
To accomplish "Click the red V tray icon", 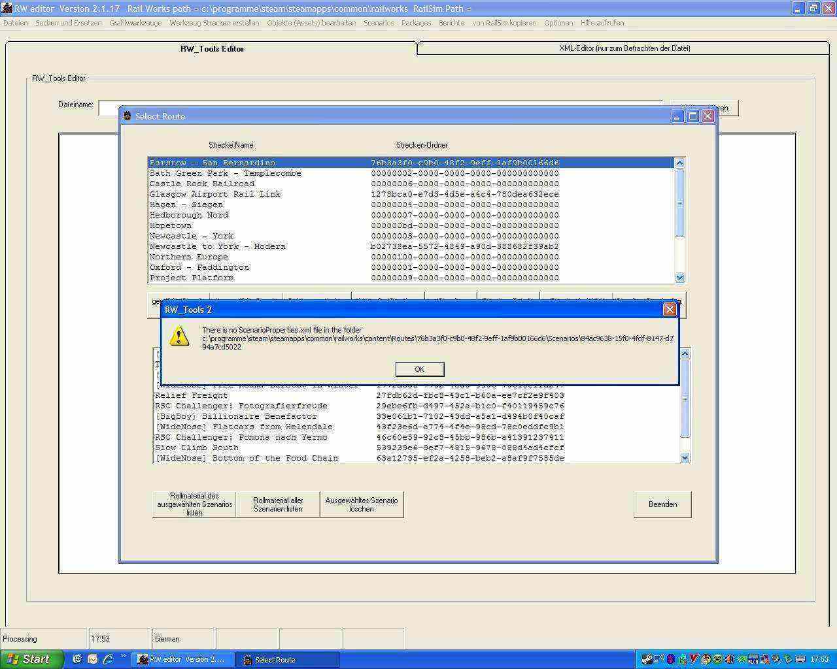I will [x=694, y=659].
